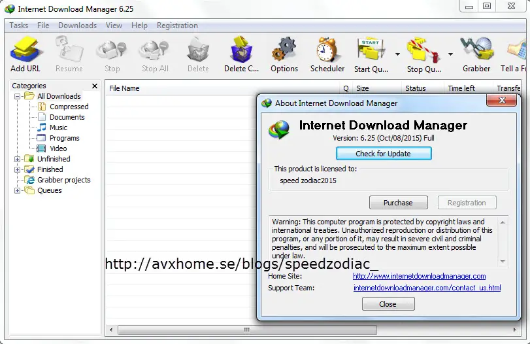The height and width of the screenshot is (344, 530).
Task: Open the Tasks menu
Action: tap(18, 26)
